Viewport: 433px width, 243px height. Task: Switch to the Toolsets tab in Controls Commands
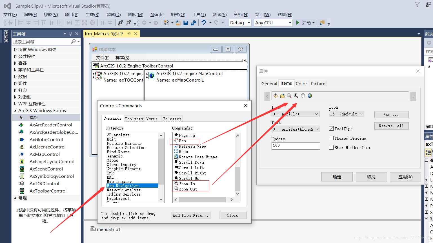pyautogui.click(x=134, y=119)
